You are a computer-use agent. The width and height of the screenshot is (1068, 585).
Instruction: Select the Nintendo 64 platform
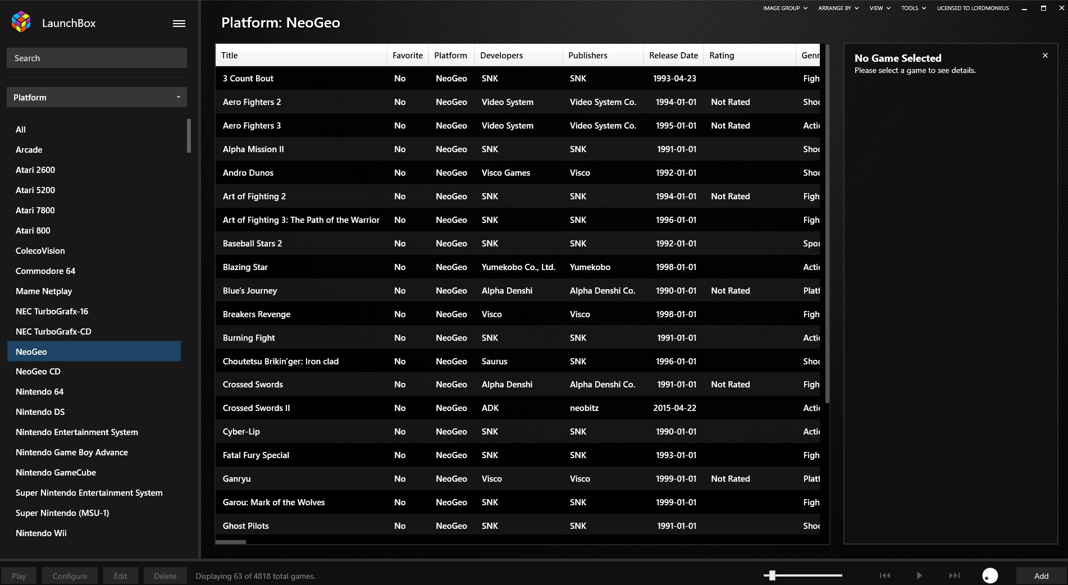coord(94,391)
